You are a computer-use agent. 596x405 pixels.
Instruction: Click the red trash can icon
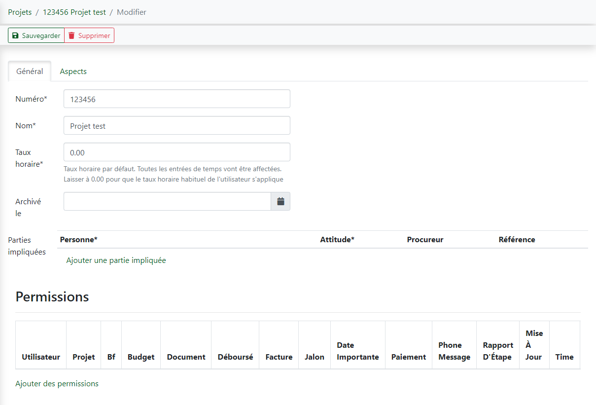point(72,35)
